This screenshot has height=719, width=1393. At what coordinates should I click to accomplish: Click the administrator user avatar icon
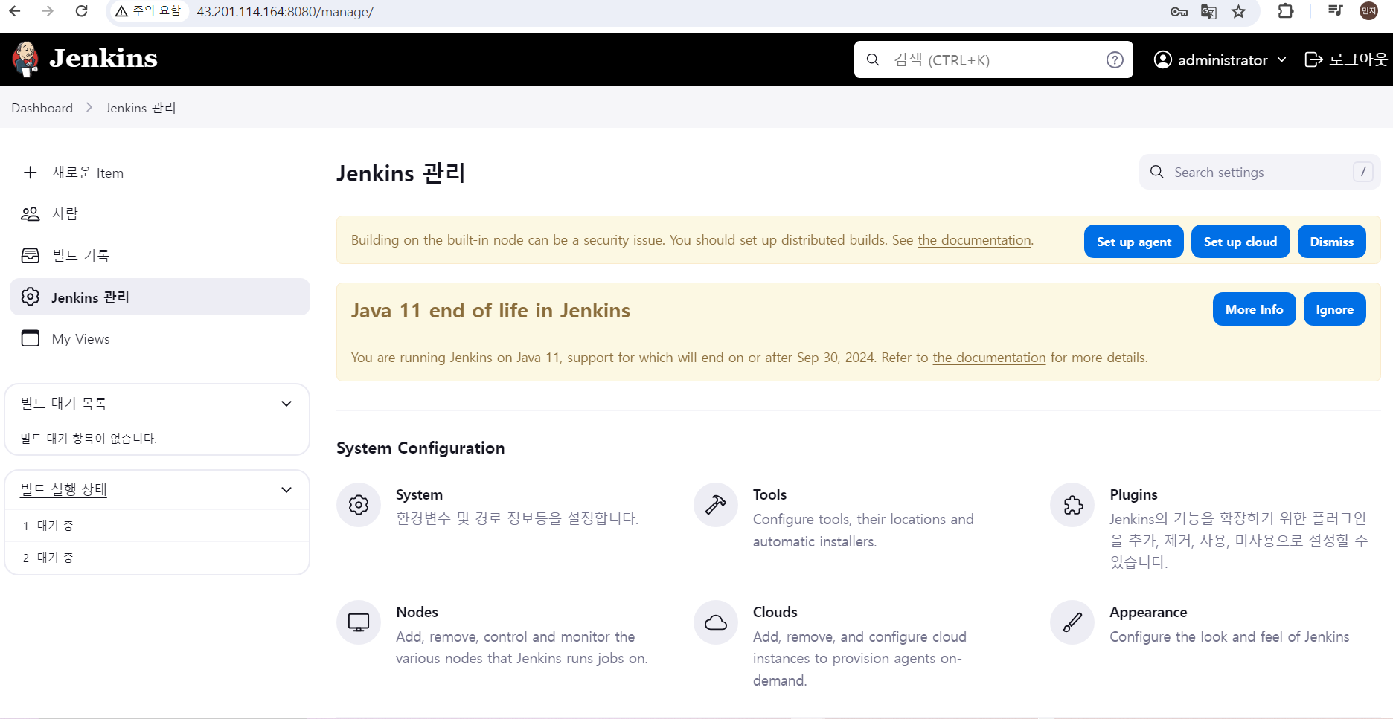(x=1162, y=59)
